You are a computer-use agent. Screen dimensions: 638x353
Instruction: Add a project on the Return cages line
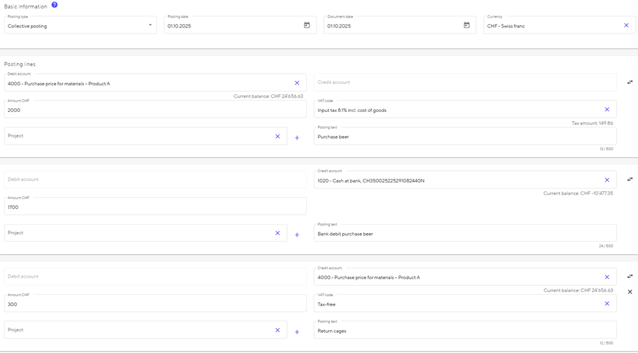296,331
